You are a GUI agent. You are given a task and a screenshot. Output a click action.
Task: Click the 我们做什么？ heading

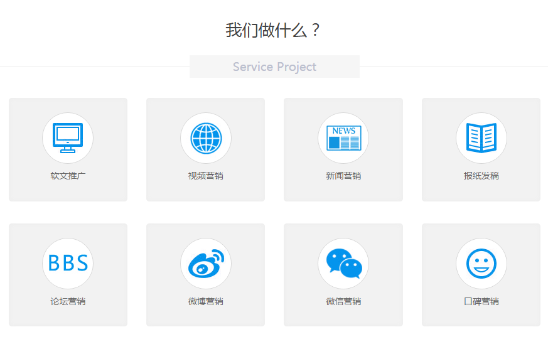(274, 30)
